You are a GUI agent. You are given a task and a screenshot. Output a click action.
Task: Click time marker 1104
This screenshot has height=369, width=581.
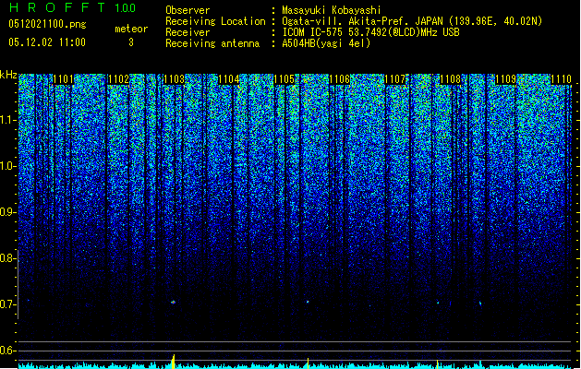(x=229, y=79)
